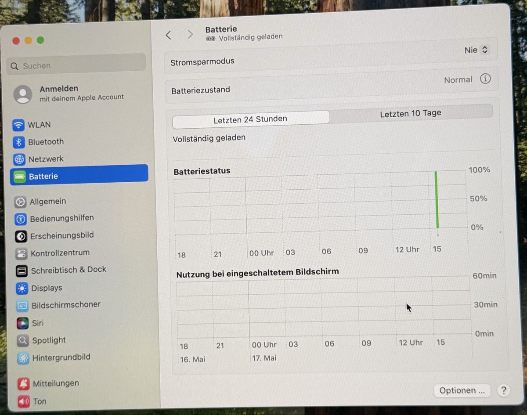Click the green Batterie icon

(20, 177)
